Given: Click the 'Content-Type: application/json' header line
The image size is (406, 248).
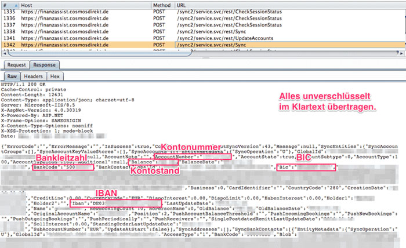Looking at the screenshot, I should click(x=68, y=100).
